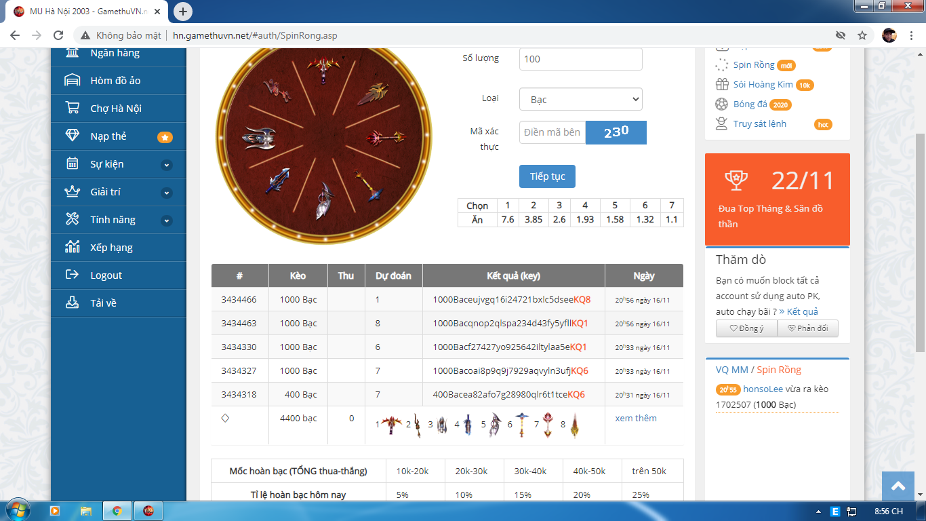Click the Tiếp tục button
Image resolution: width=926 pixels, height=521 pixels.
pos(547,176)
